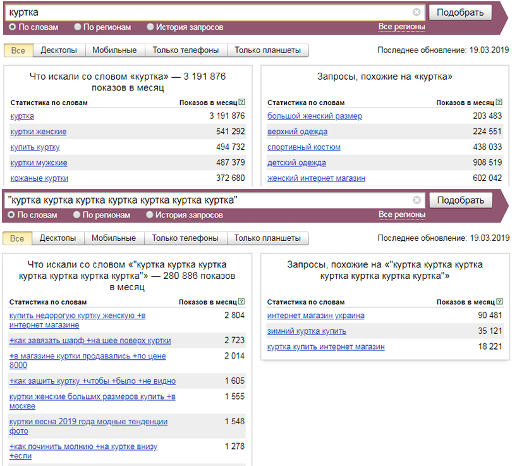Switch to «Только телефоны» tab above 280 886 results
This screenshot has height=466, width=517.
[x=185, y=238]
